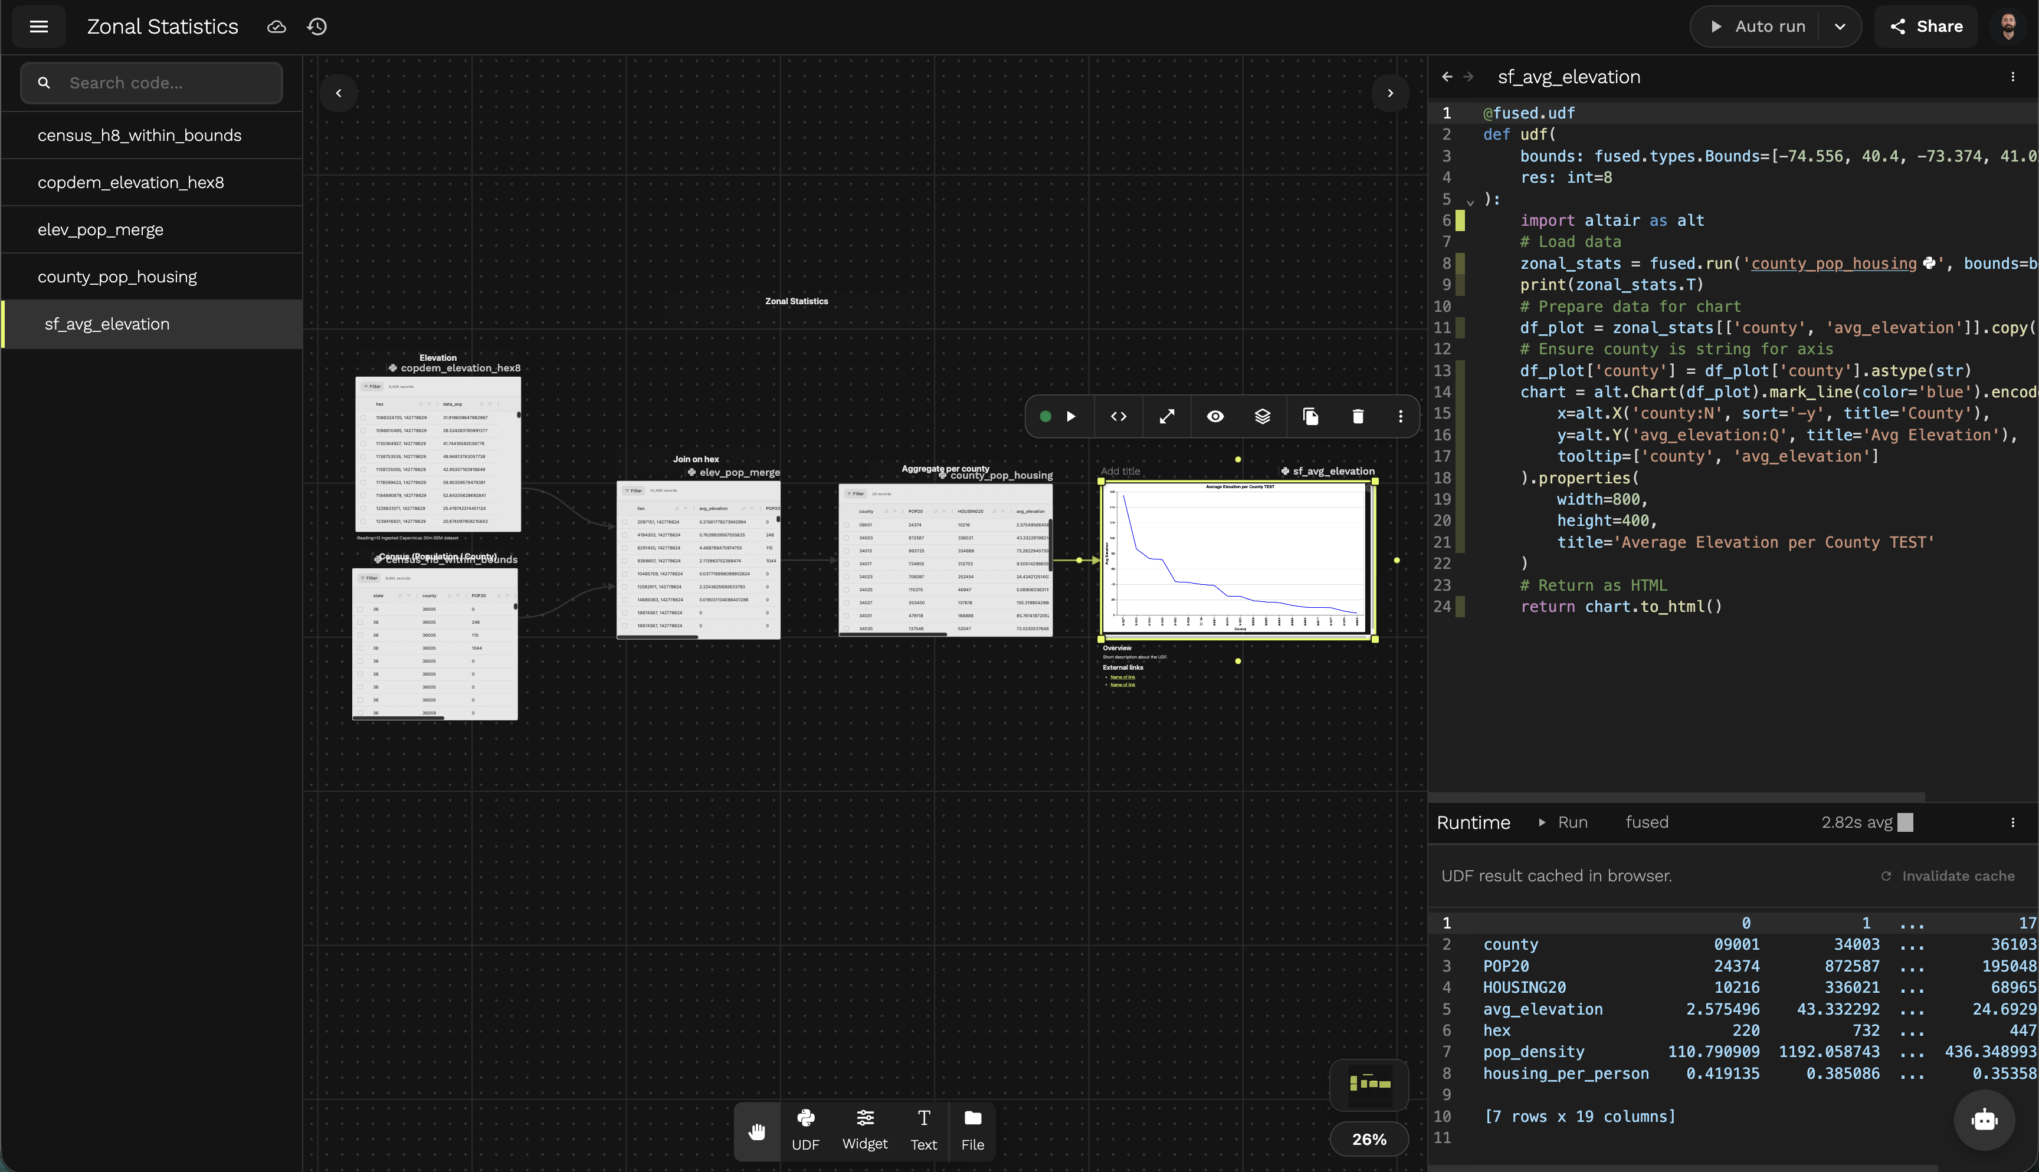The image size is (2039, 1172).
Task: Duplicate the node with the copy icon
Action: click(1310, 416)
